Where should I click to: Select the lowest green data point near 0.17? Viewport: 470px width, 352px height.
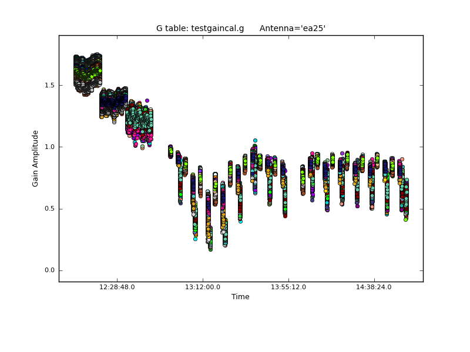[210, 249]
